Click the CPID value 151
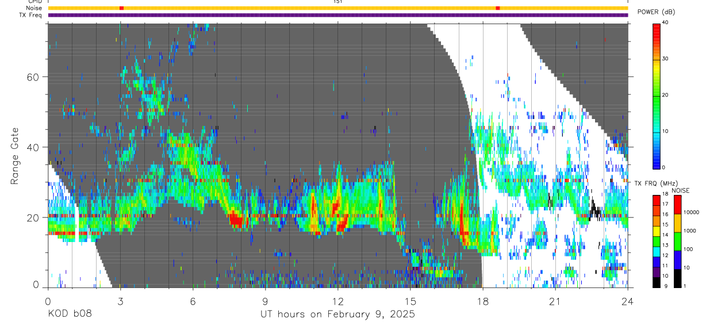Screen dimensions: 706x326 (x=338, y=2)
